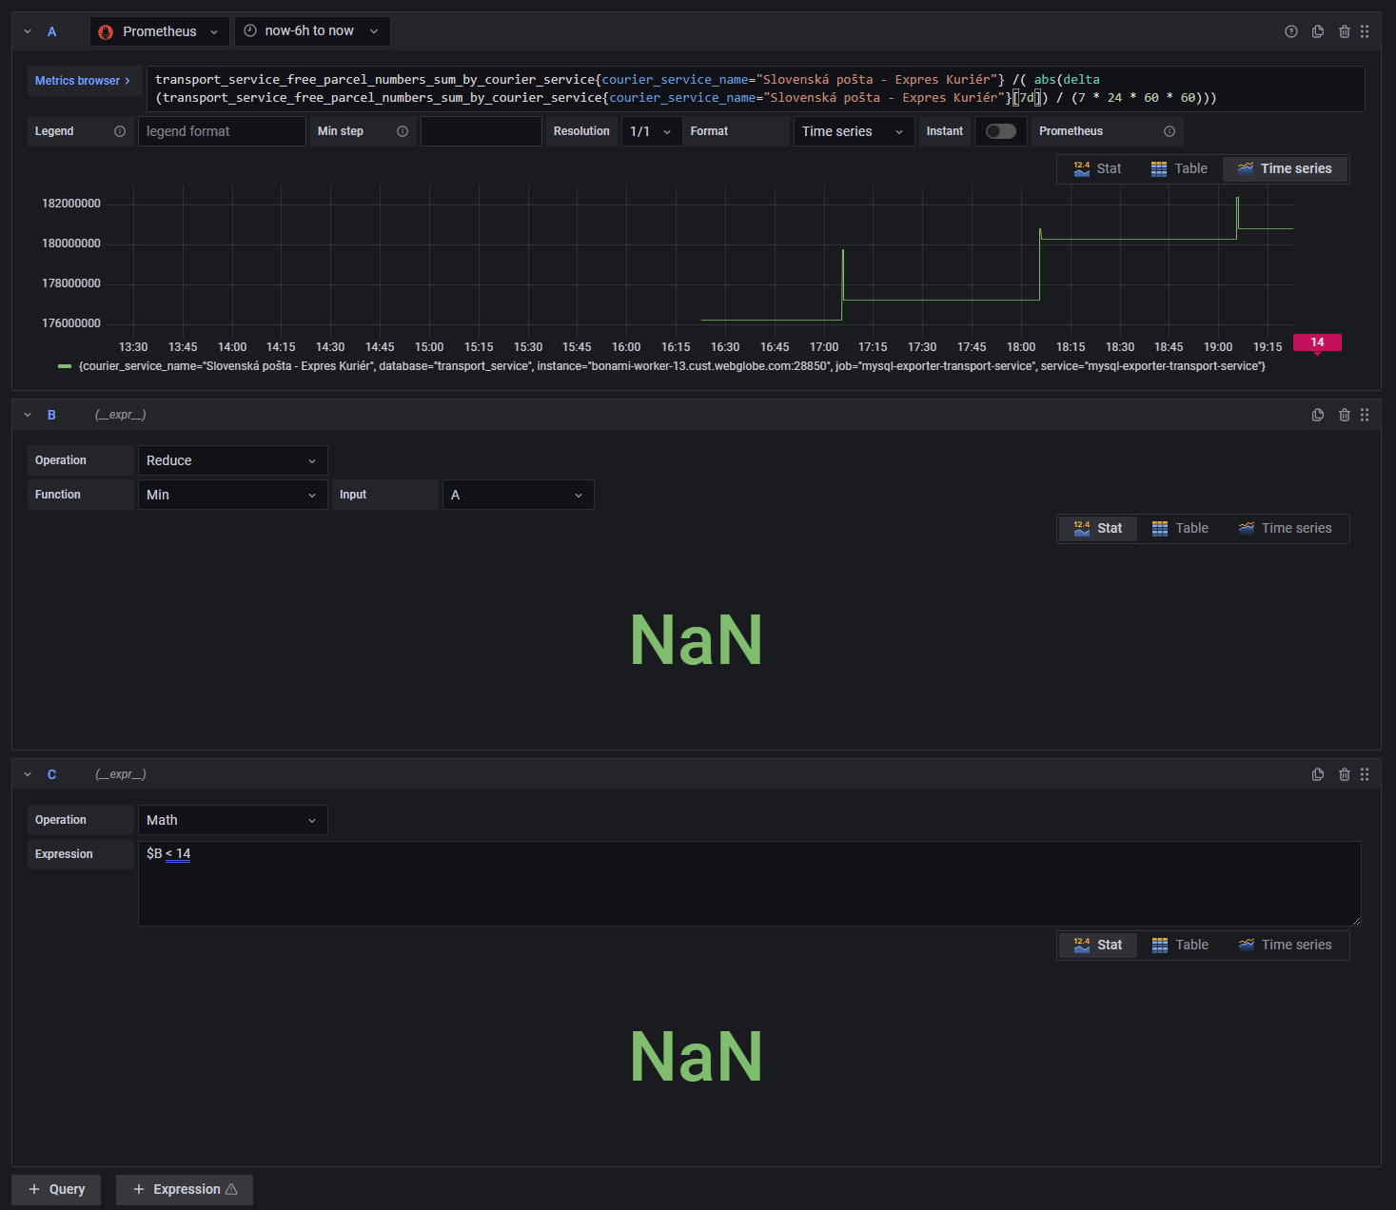Open query A inline help icon
The height and width of the screenshot is (1210, 1396).
1291,31
